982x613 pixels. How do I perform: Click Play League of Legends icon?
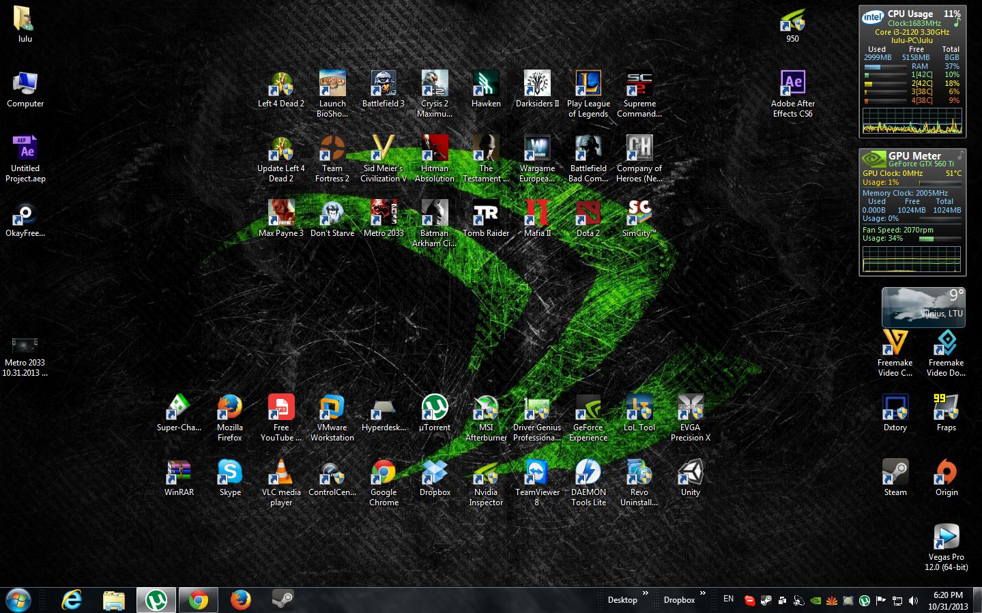(x=588, y=94)
